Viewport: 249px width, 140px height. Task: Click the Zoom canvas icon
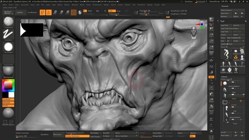[x=211, y=35]
